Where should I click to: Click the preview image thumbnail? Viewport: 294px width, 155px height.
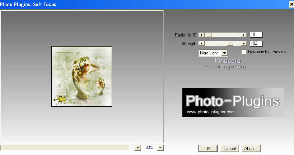81,77
